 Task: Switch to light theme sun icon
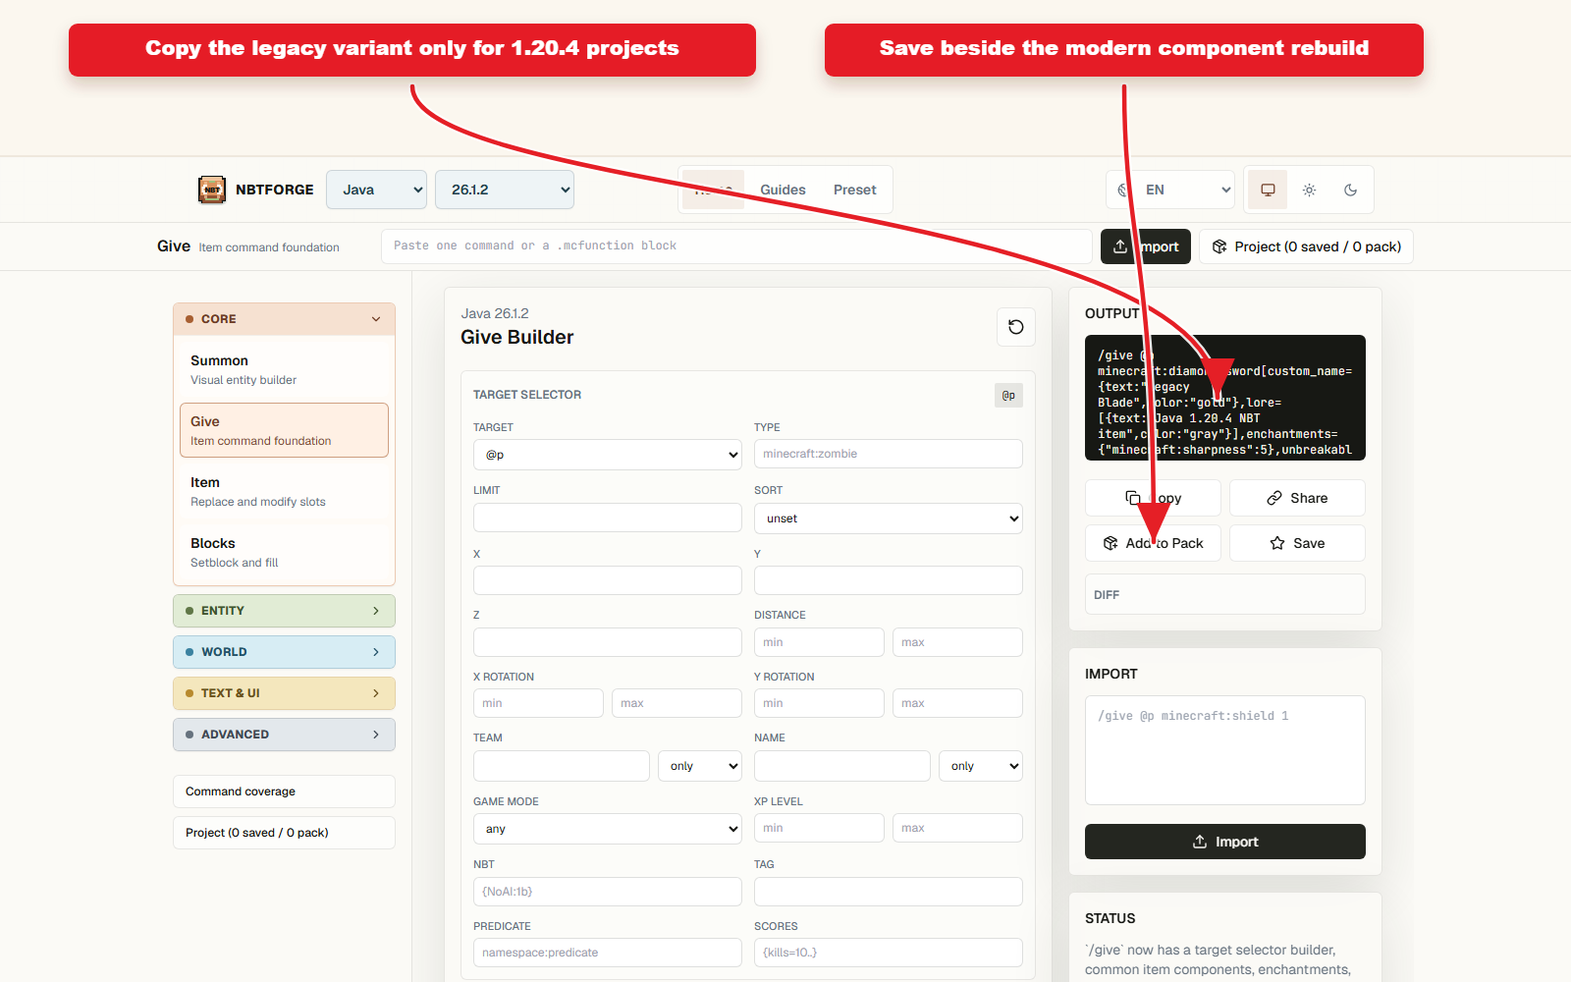(x=1309, y=190)
